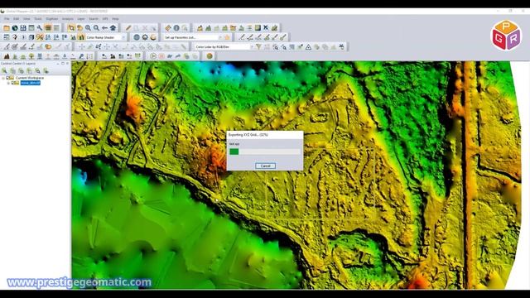Click the red stop button icon
The height and width of the screenshot is (298, 530).
pyautogui.click(x=161, y=56)
